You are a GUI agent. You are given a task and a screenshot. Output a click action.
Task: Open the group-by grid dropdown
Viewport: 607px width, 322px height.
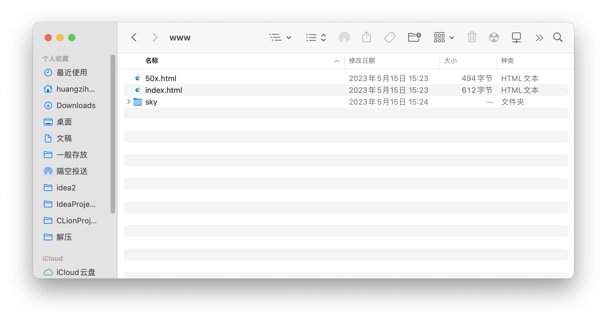[444, 37]
